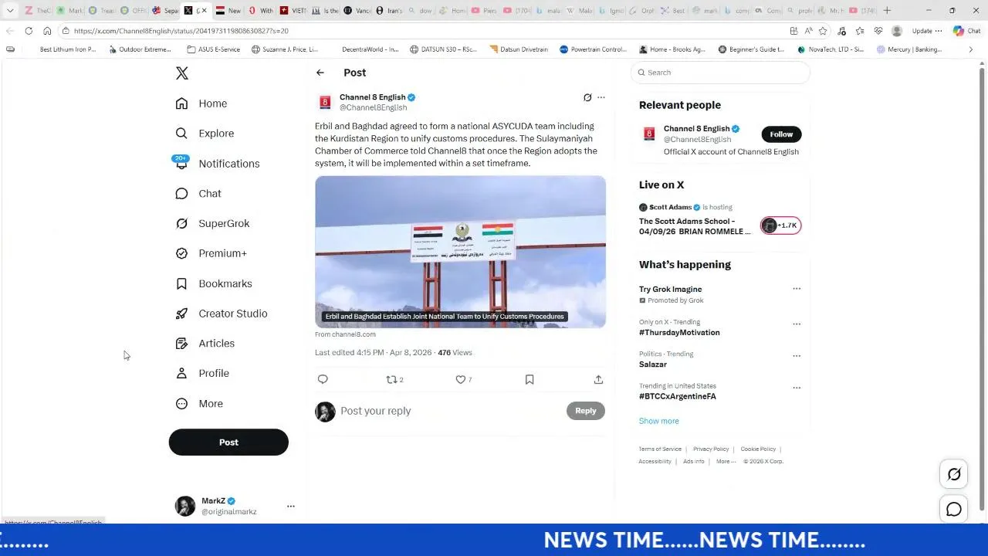The image size is (988, 556).
Task: Open Explore in X sidebar
Action: click(205, 134)
